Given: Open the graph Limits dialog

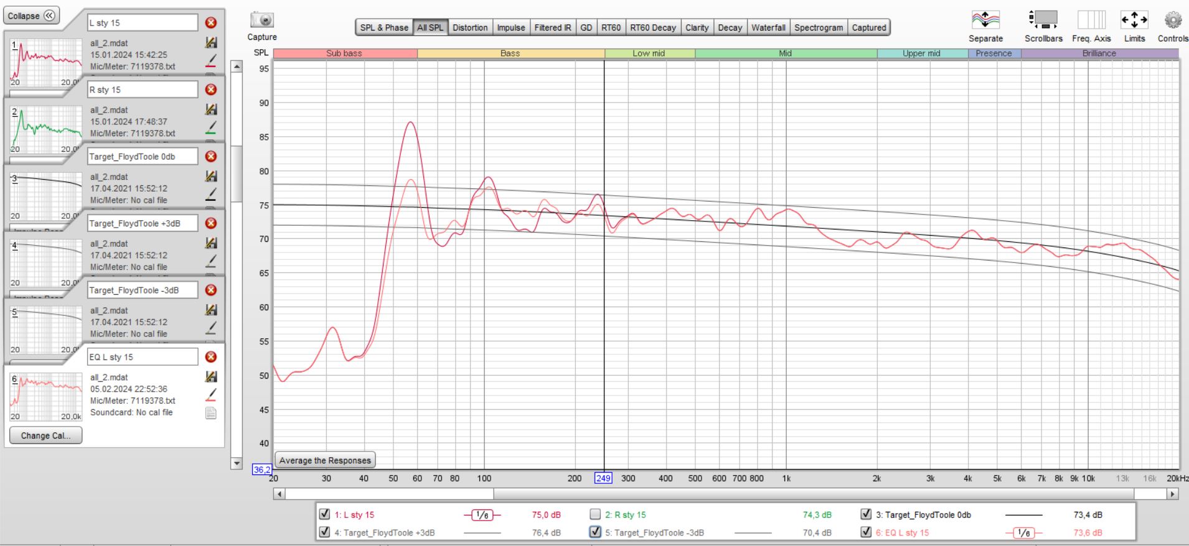Looking at the screenshot, I should (1134, 20).
